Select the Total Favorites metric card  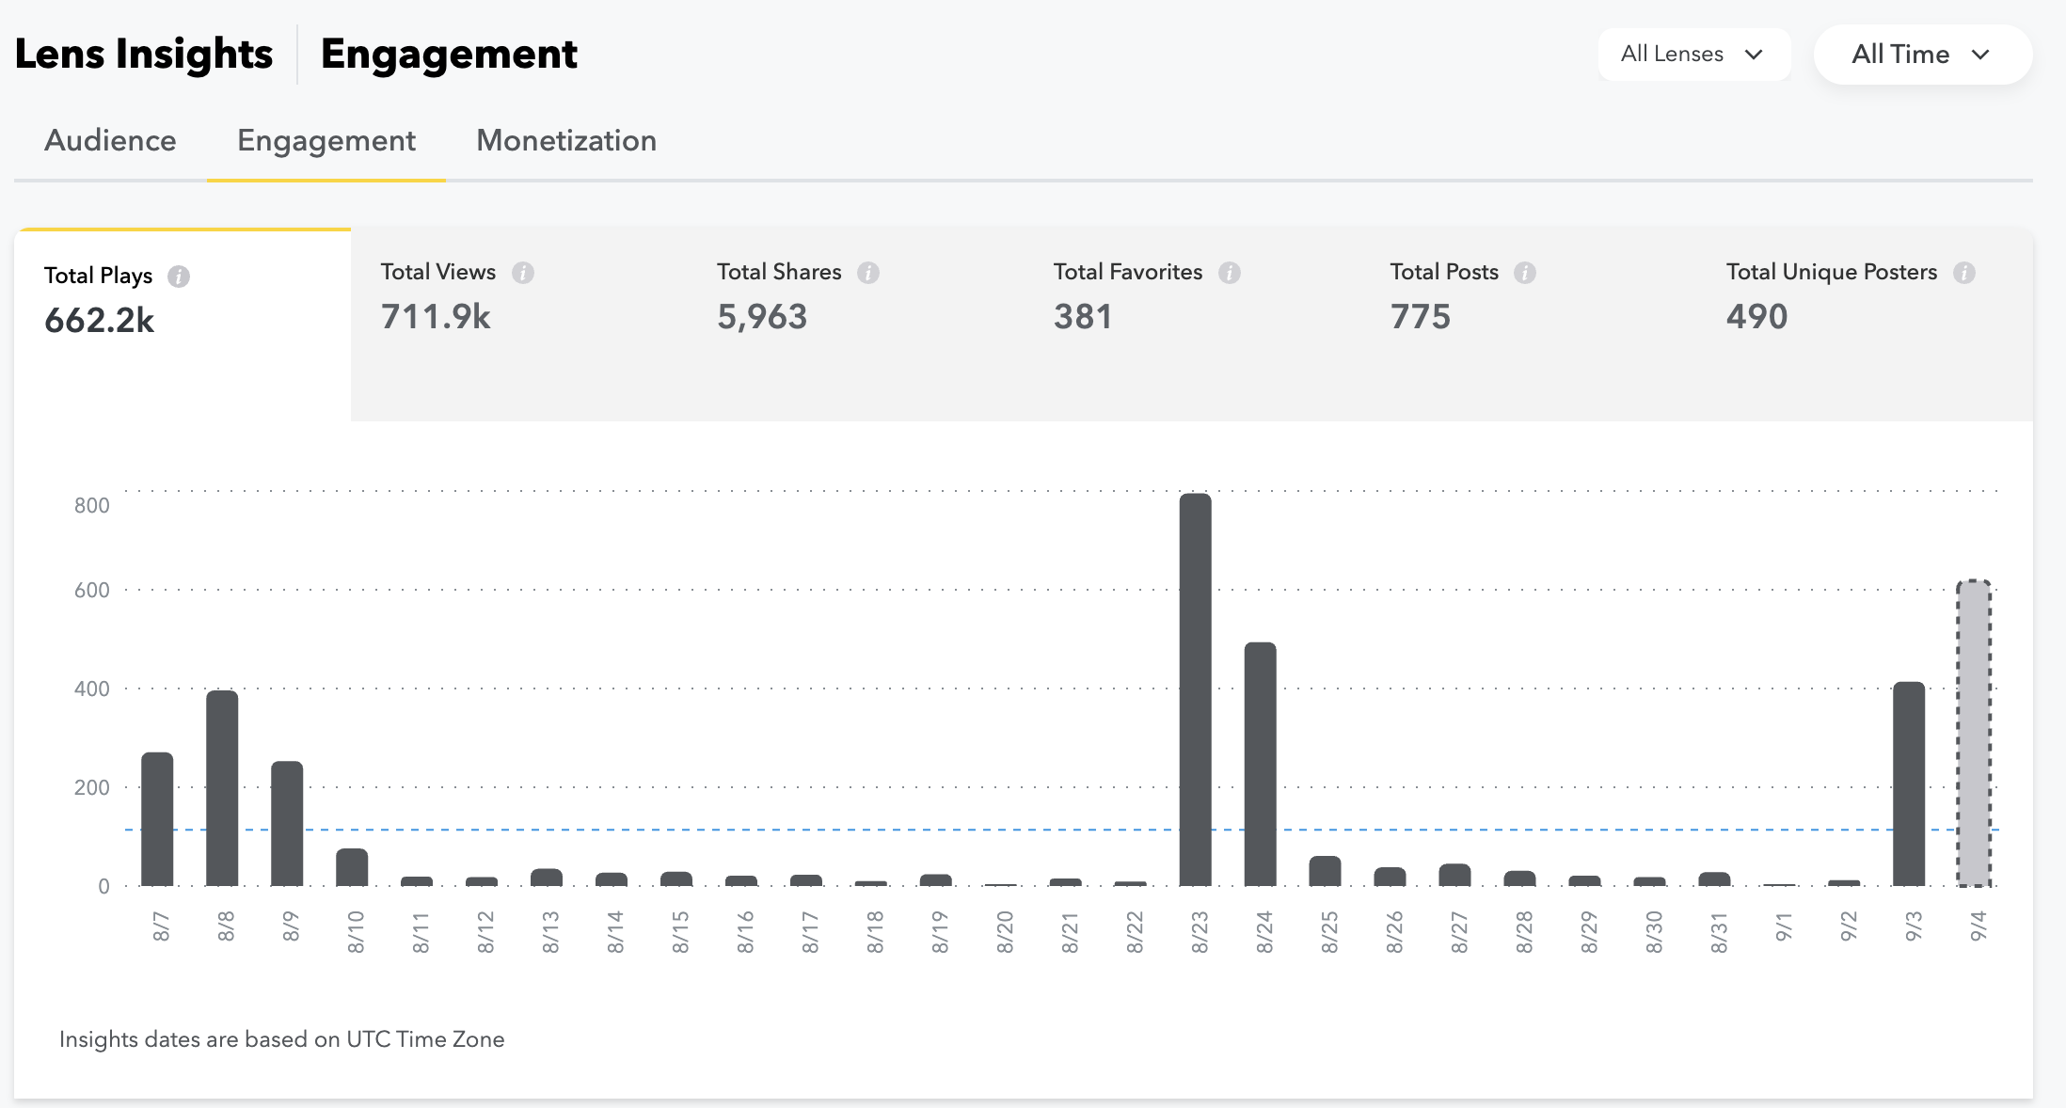coord(1193,324)
